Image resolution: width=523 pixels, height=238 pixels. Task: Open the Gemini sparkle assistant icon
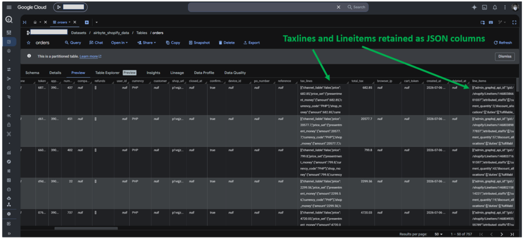click(474, 7)
